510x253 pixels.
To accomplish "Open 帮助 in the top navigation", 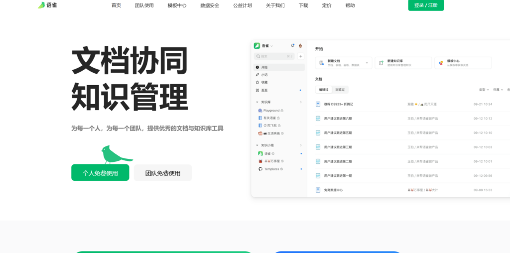I will [350, 5].
